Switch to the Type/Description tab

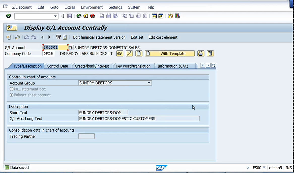pos(27,66)
